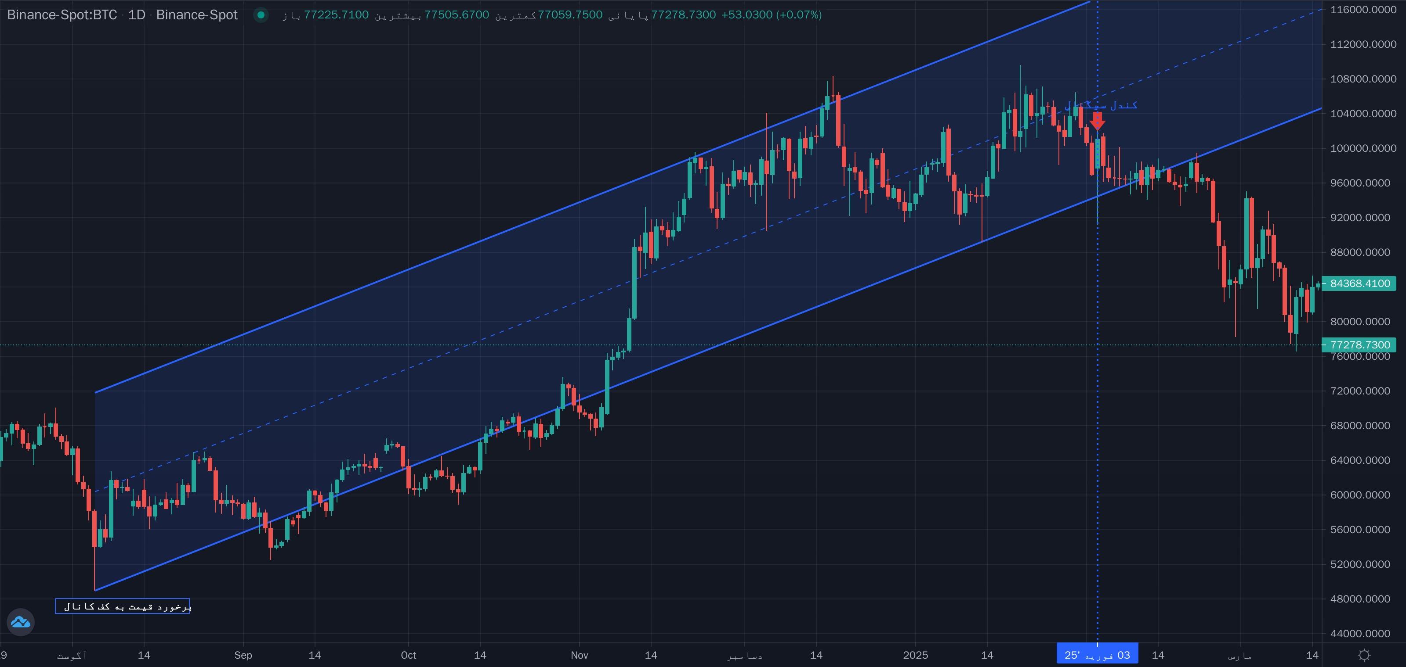The height and width of the screenshot is (667, 1406).
Task: Open the Binance-Spot:BTC symbol search
Action: coord(62,15)
